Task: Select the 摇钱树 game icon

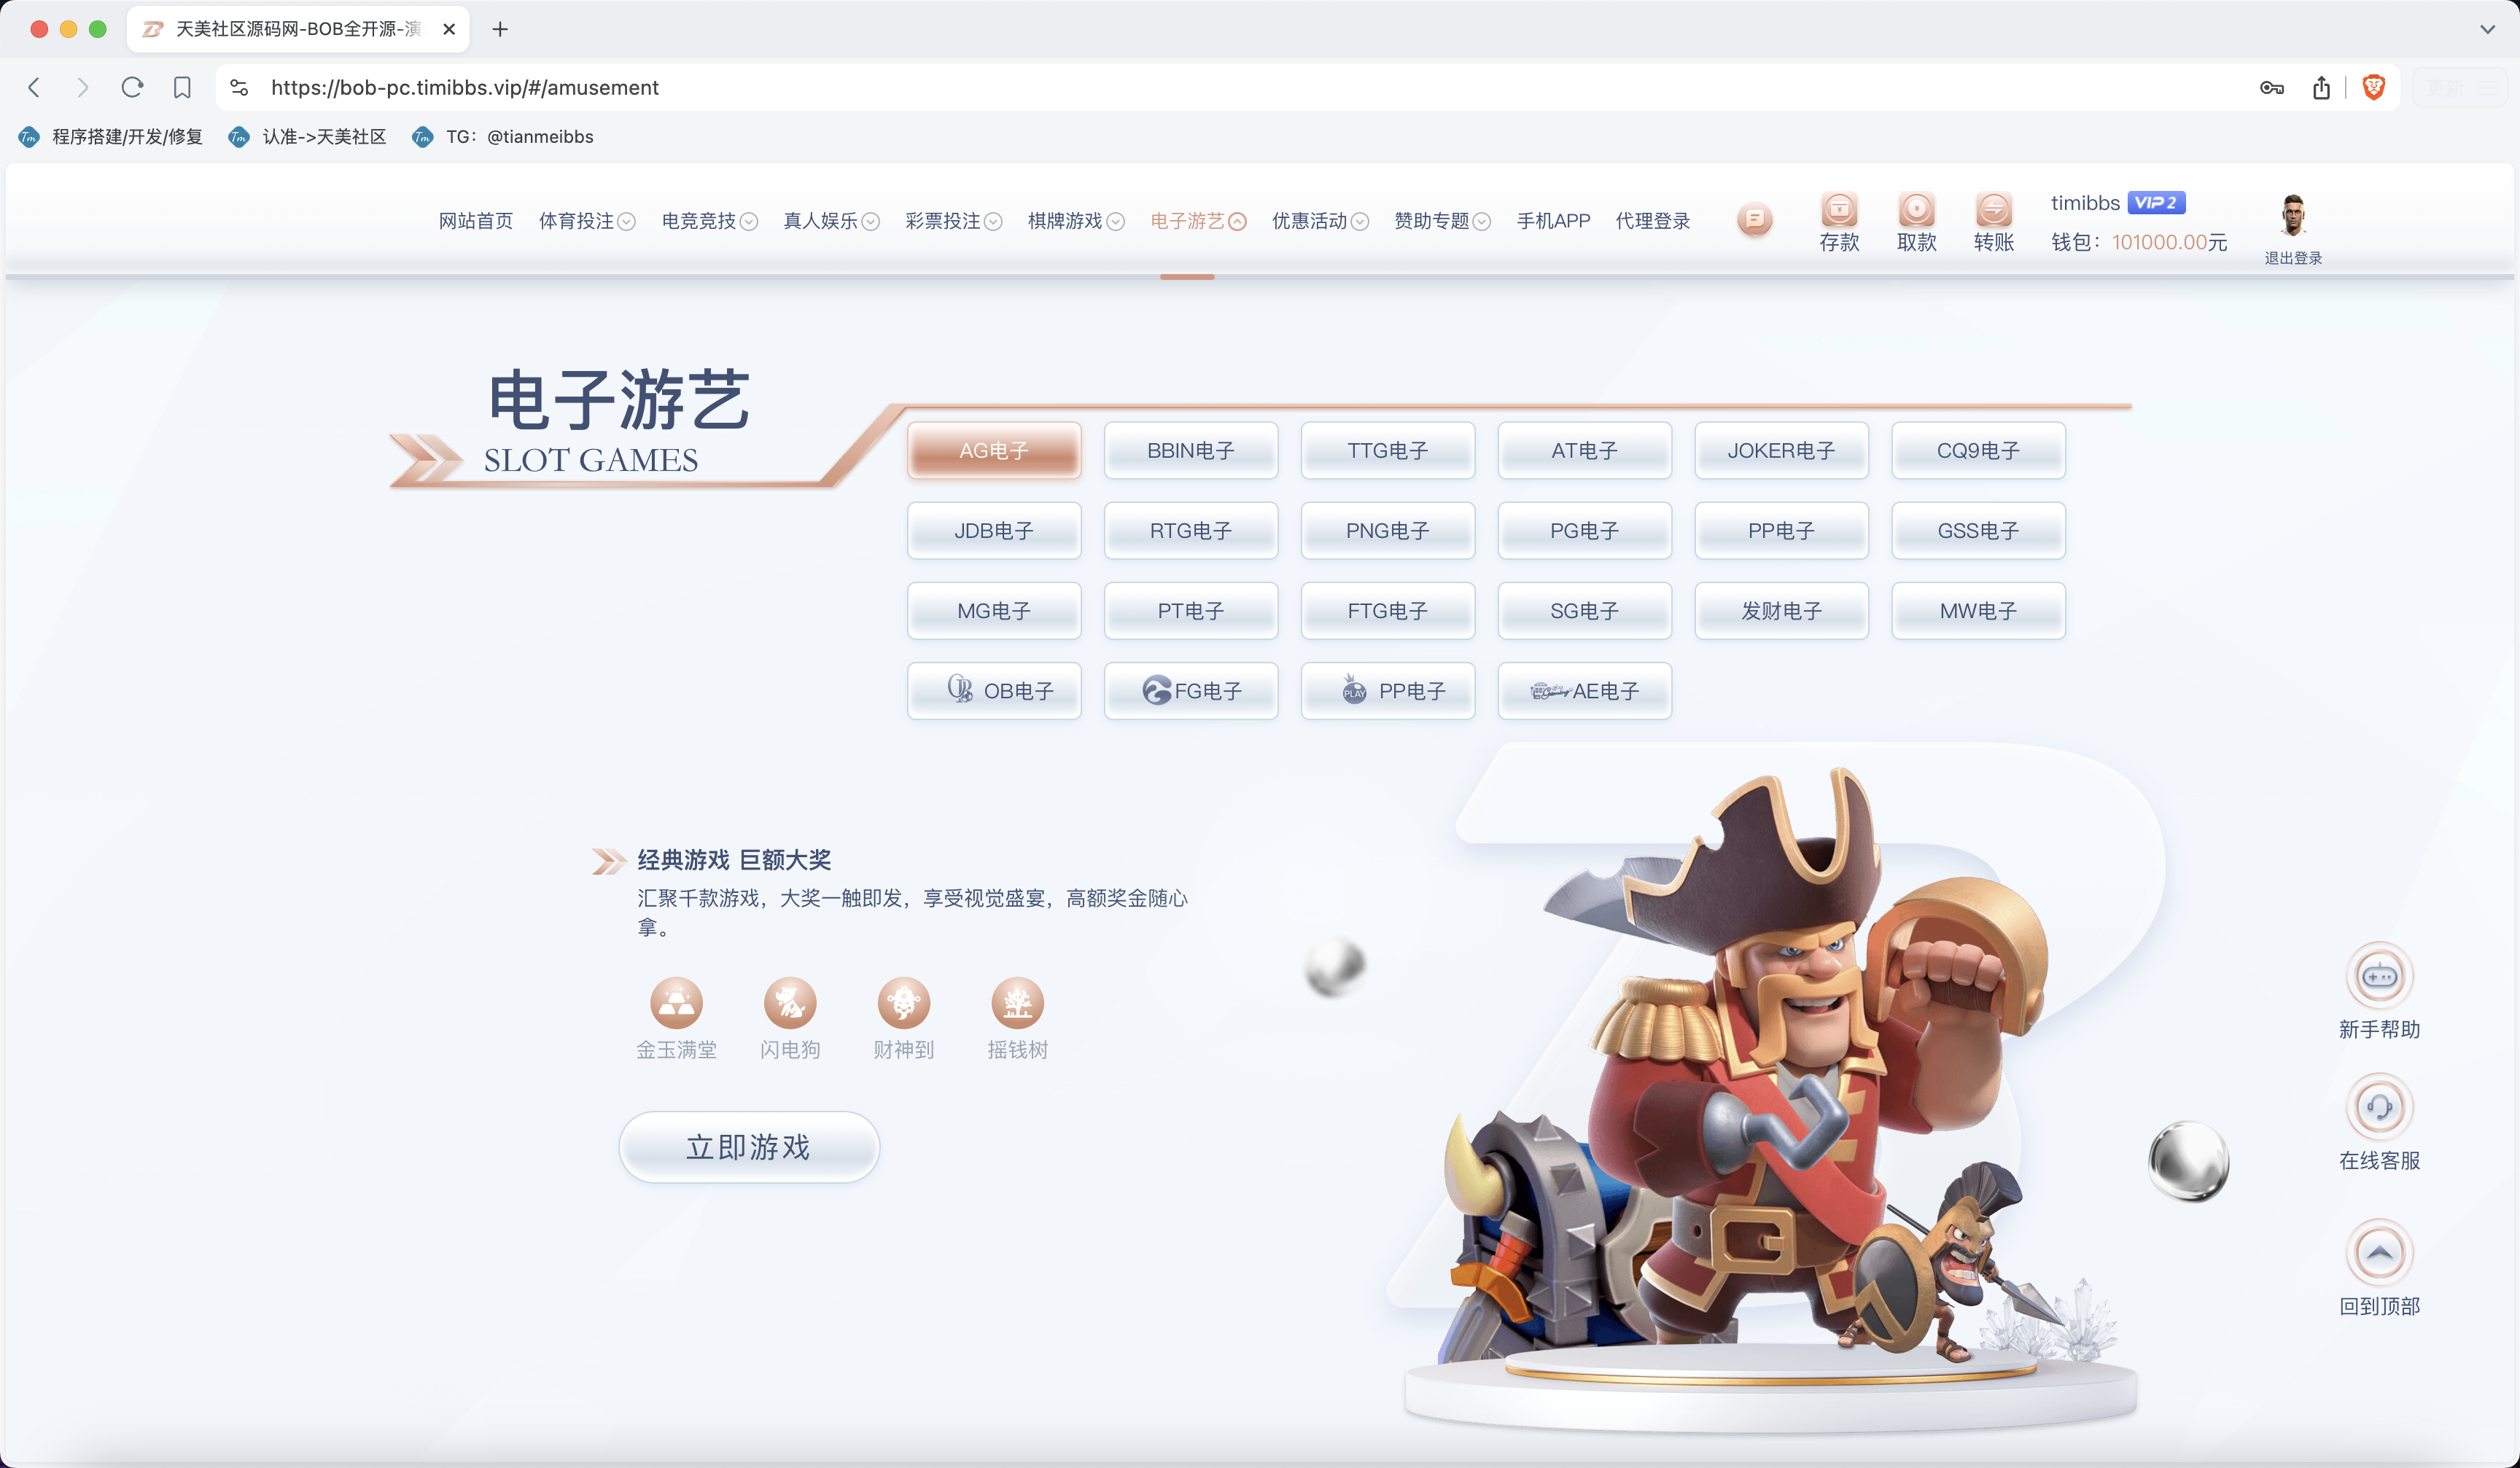Action: click(x=1017, y=1004)
